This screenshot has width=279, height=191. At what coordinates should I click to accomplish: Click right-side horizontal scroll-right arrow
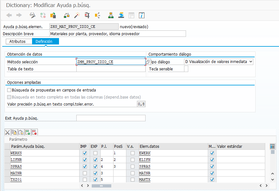pyautogui.click(x=266, y=186)
